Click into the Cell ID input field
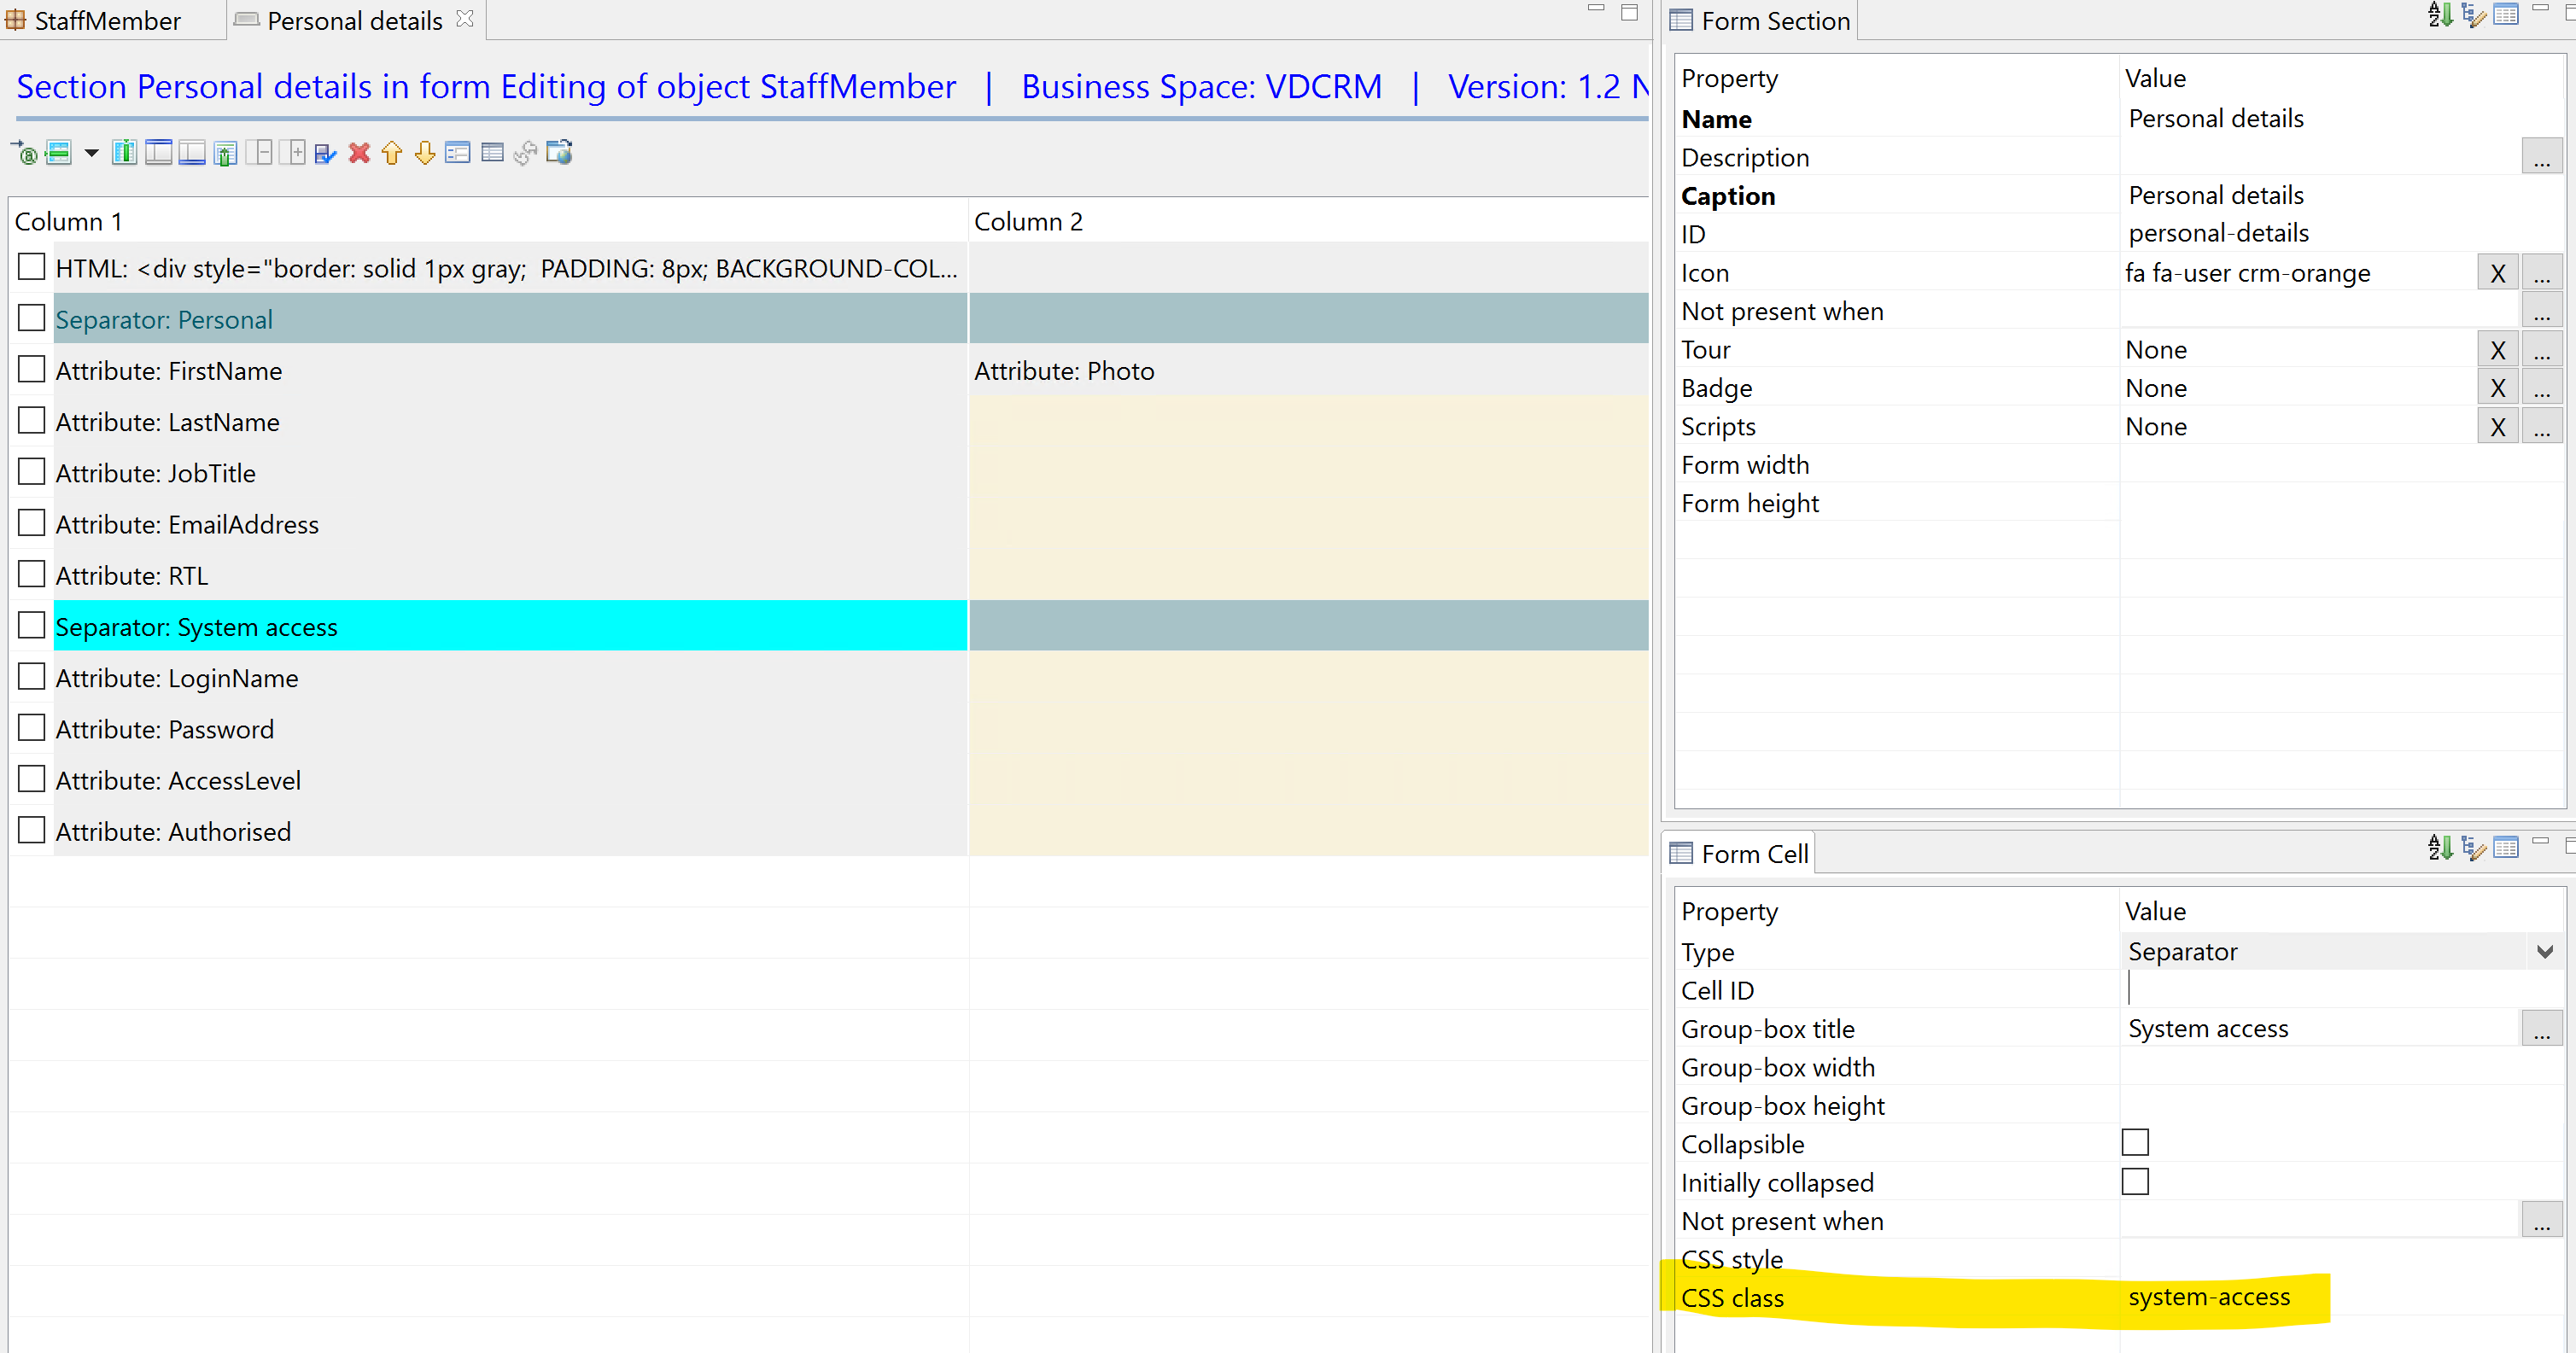The image size is (2576, 1353). (x=2340, y=990)
